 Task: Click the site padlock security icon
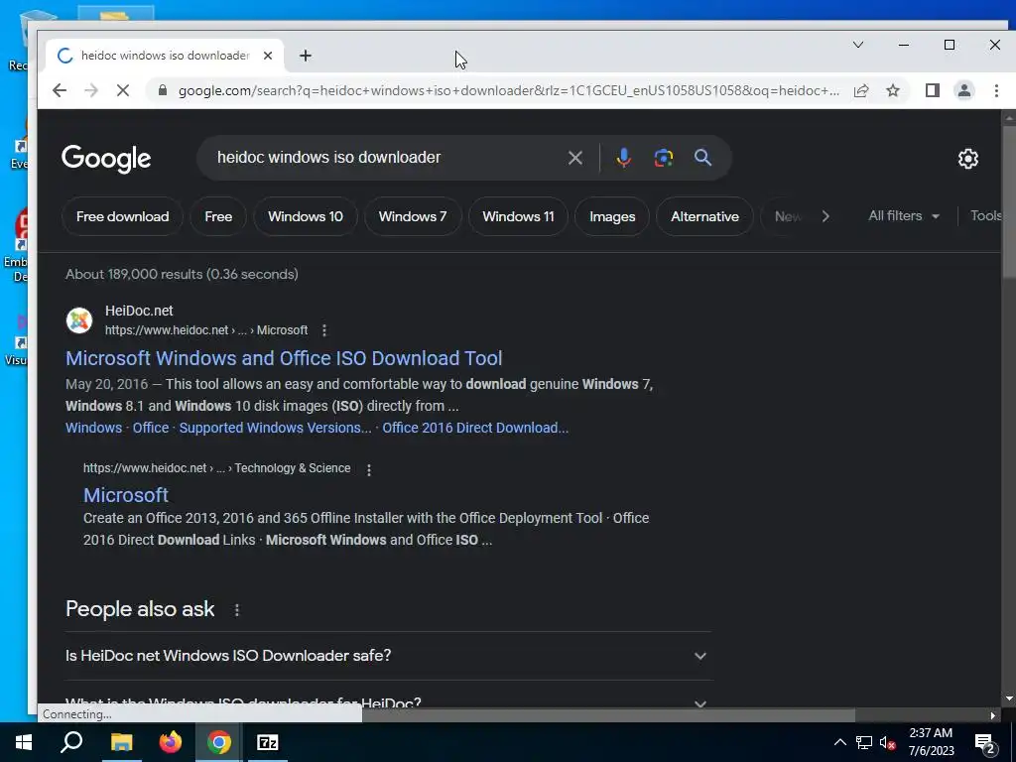163,90
